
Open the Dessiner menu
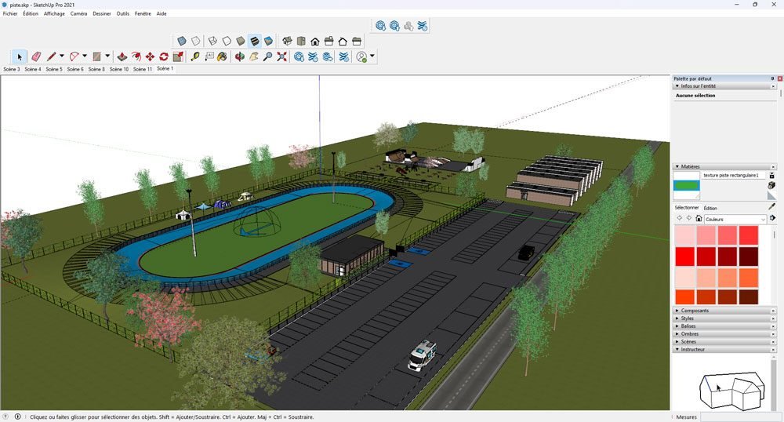coord(102,13)
